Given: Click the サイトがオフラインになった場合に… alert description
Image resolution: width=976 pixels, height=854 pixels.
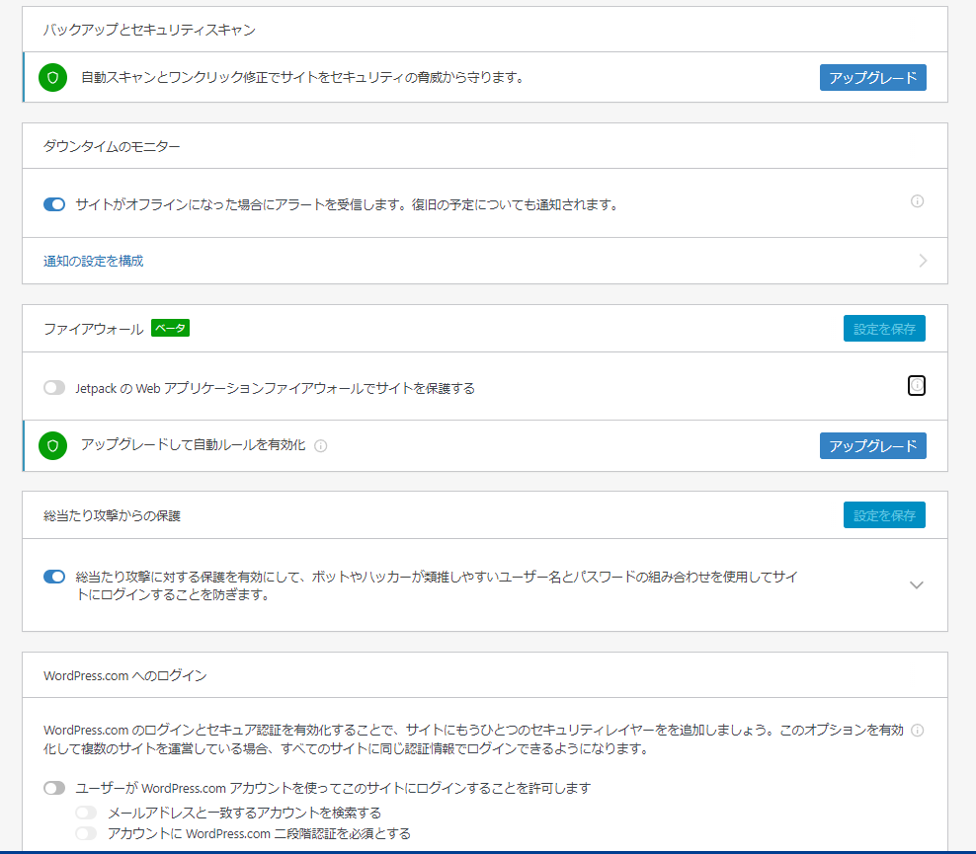Looking at the screenshot, I should (x=347, y=204).
